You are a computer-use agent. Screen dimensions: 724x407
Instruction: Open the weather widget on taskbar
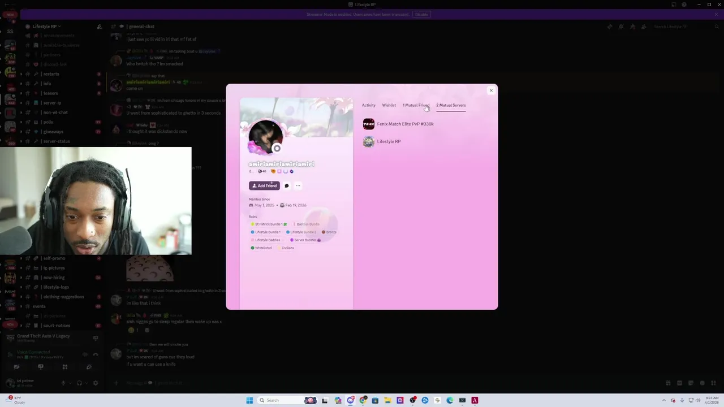(15, 400)
